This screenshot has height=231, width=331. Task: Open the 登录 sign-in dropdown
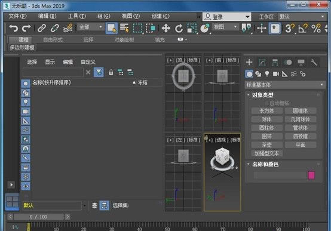pos(226,17)
